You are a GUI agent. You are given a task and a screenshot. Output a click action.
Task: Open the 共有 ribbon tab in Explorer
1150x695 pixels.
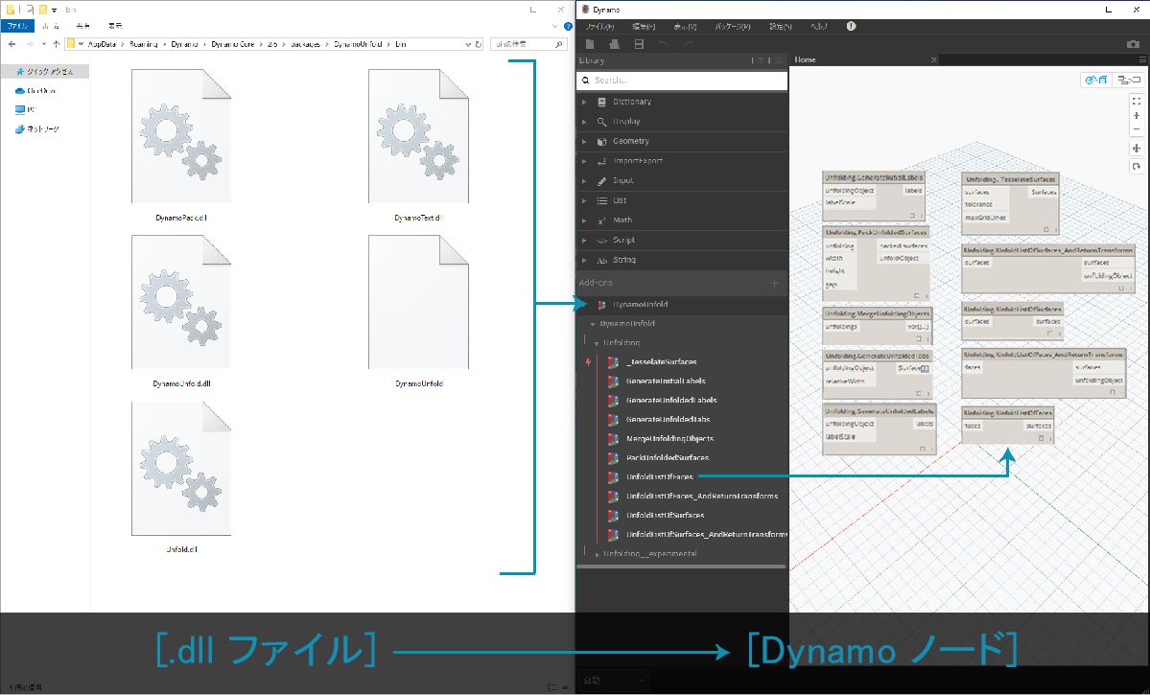(83, 27)
